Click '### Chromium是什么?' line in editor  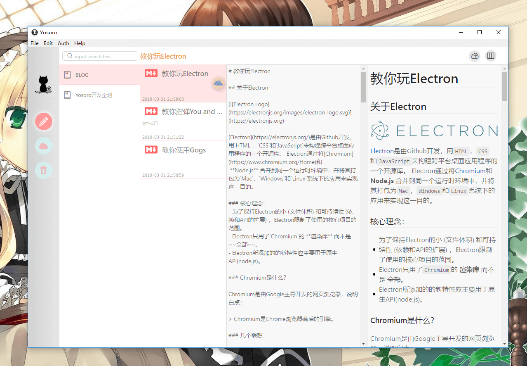point(257,278)
